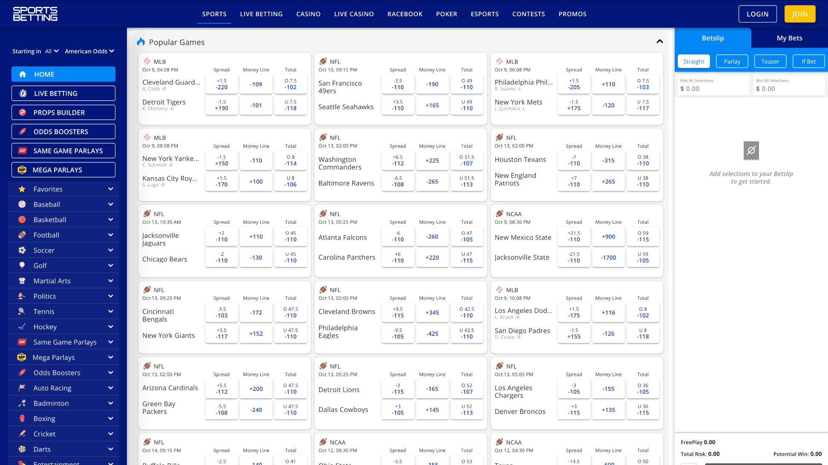Viewport: 828px width, 465px height.
Task: Click the Odds Boosters rocket icon
Action: (x=23, y=132)
